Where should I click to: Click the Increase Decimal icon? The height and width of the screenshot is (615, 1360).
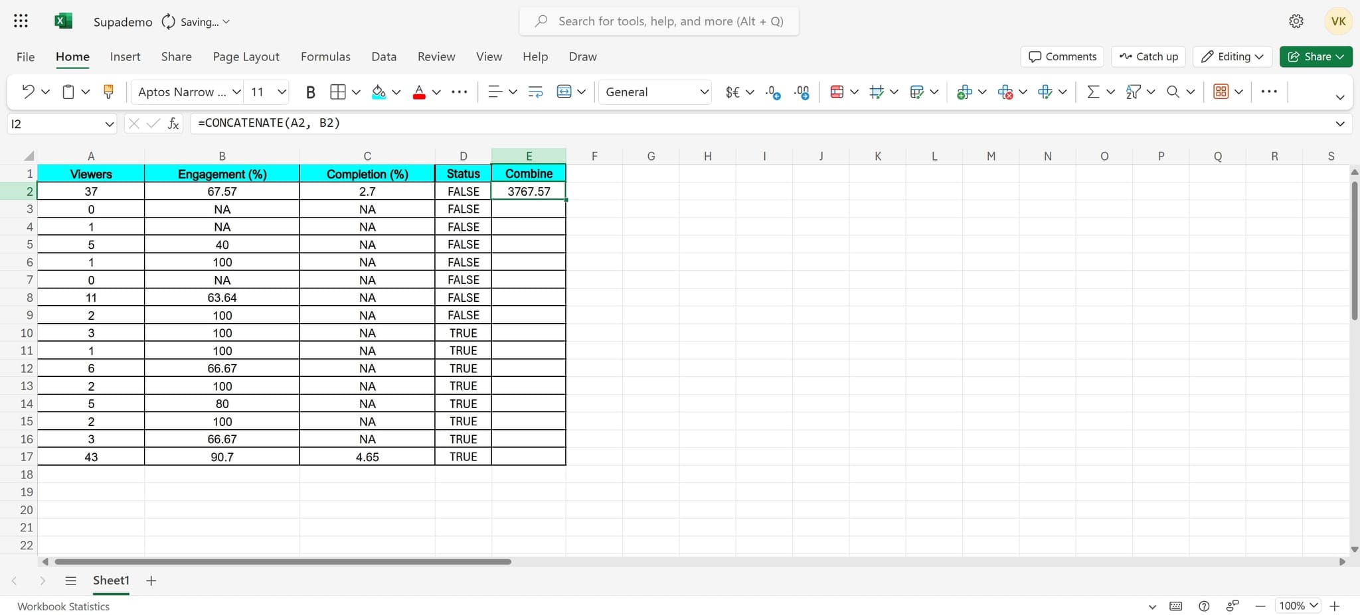[x=773, y=92]
